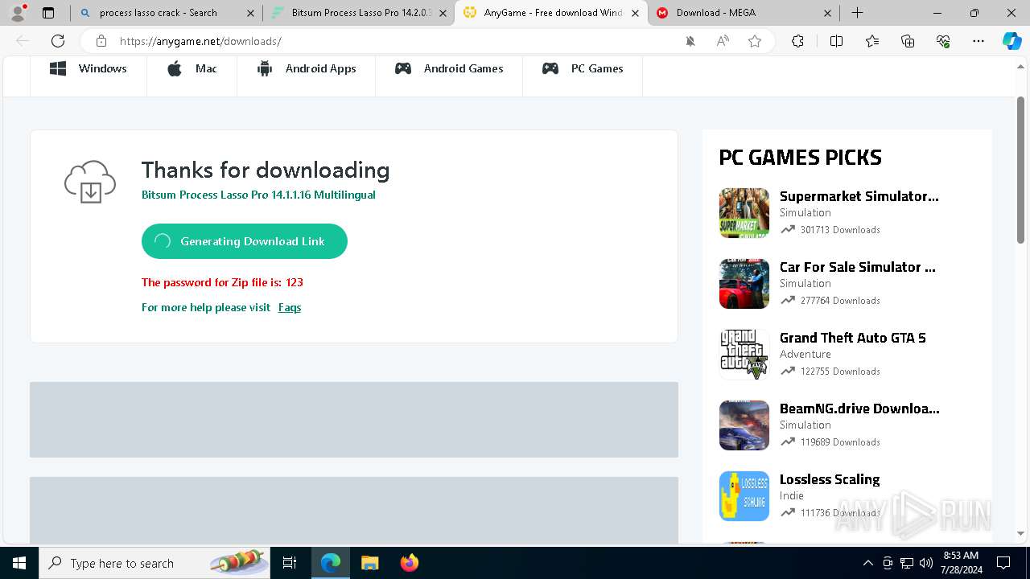Launch Copilot sidebar icon
The image size is (1030, 579).
(1011, 41)
